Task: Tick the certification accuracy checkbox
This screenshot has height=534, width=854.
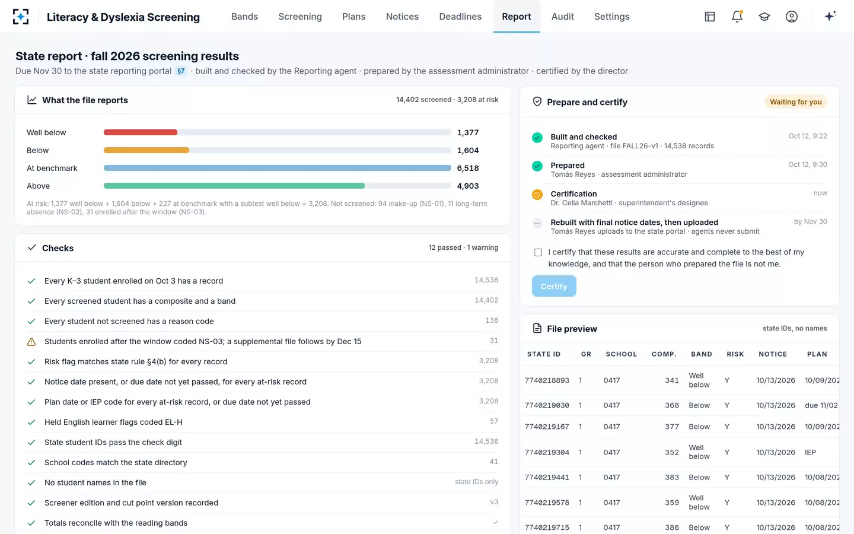Action: (x=538, y=252)
